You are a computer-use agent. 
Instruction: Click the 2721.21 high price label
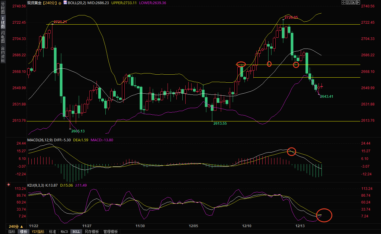pyautogui.click(x=60, y=22)
